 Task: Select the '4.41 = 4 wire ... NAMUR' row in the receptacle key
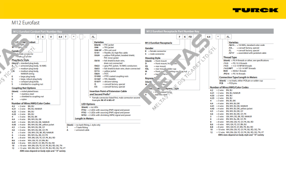229,106
